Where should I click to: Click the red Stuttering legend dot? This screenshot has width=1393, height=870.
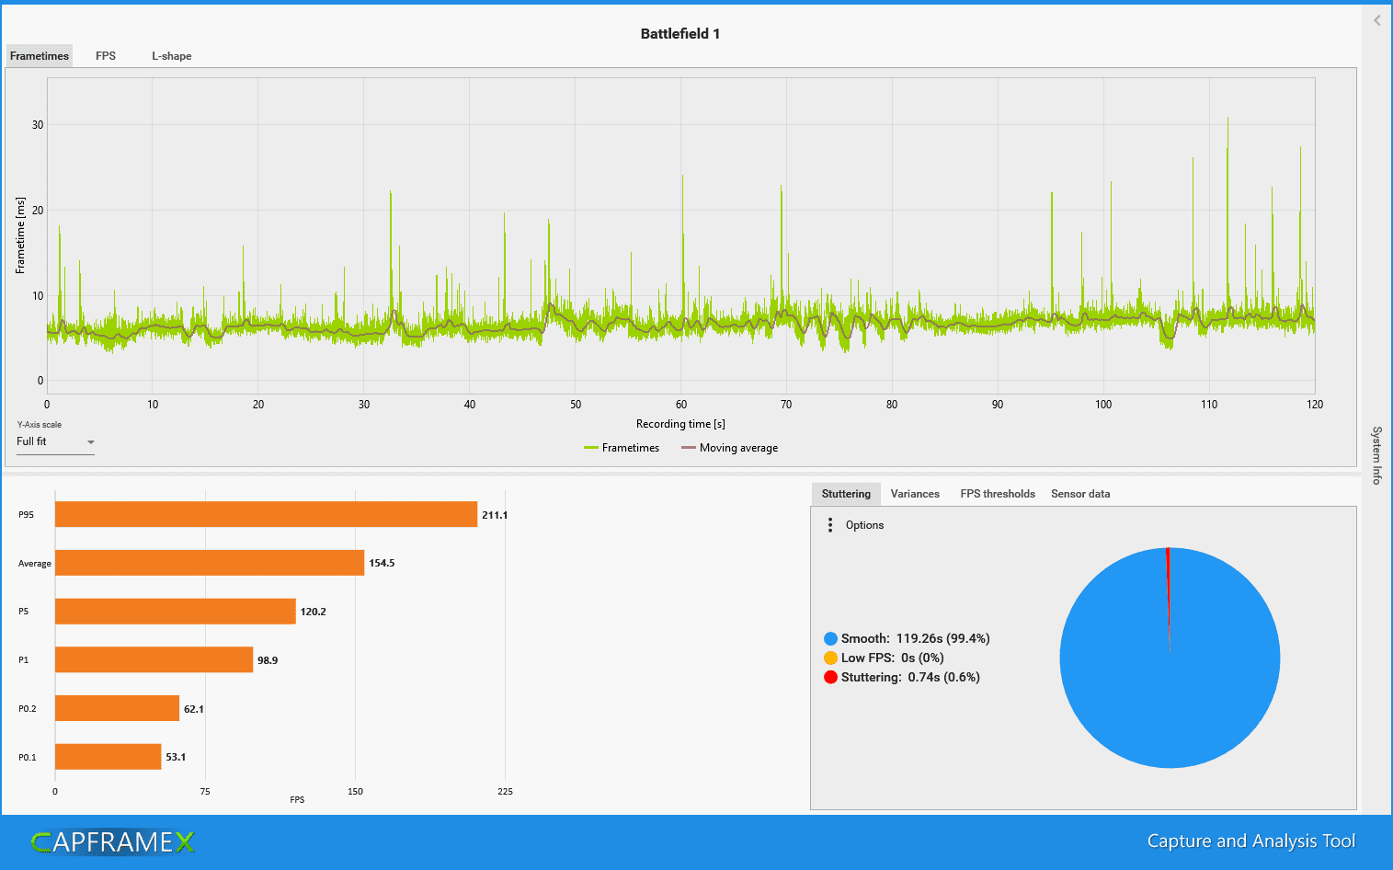click(x=831, y=677)
